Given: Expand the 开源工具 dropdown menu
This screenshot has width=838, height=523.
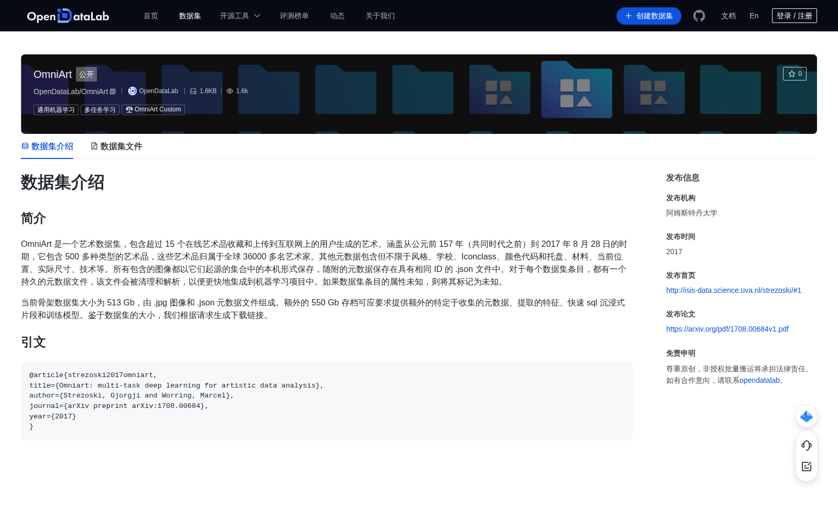Looking at the screenshot, I should coord(240,16).
